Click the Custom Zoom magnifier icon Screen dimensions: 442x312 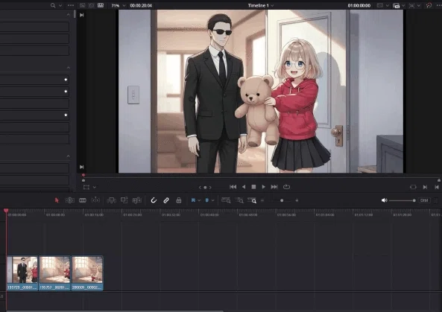click(252, 200)
